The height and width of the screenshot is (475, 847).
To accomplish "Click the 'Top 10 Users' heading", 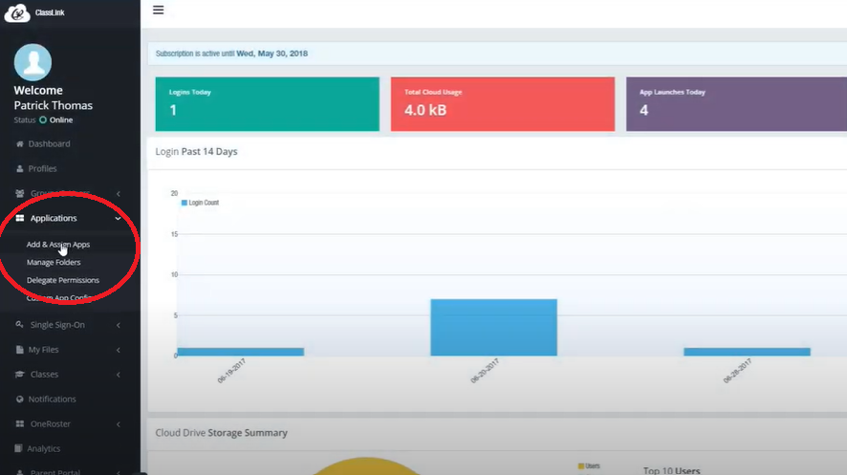I will [x=671, y=470].
